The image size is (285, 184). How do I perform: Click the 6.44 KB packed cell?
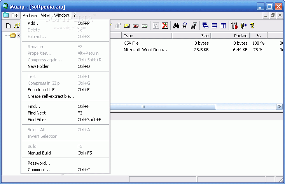(240, 50)
